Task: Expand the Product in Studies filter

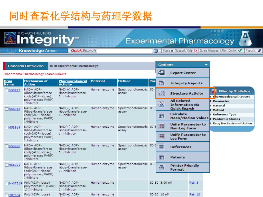Action: tap(211, 119)
